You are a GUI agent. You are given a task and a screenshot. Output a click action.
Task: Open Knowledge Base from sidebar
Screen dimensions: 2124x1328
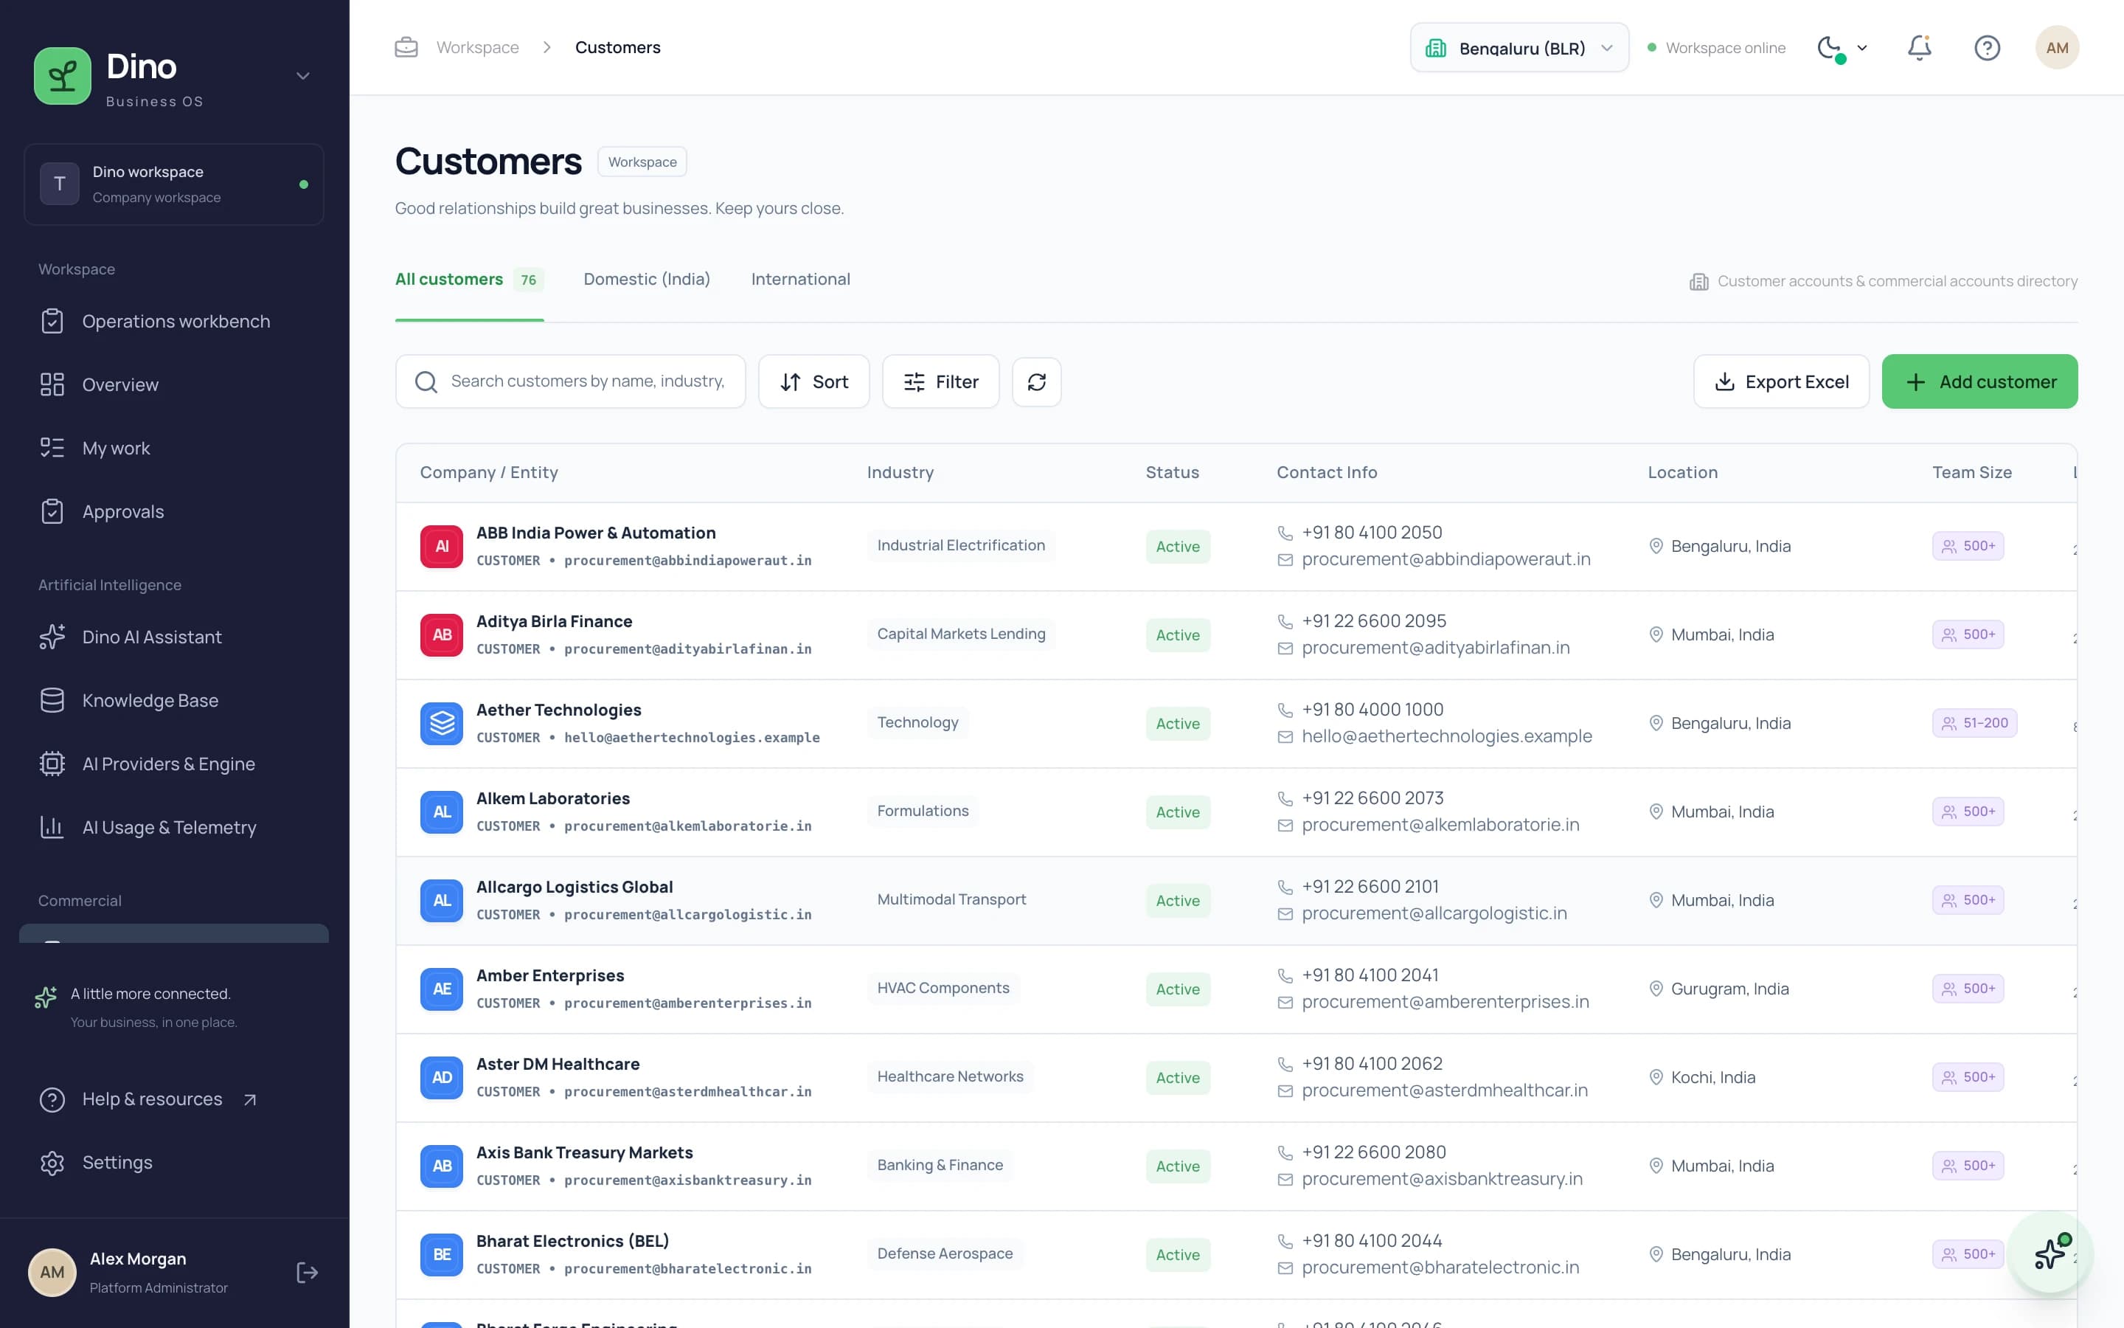click(x=174, y=700)
